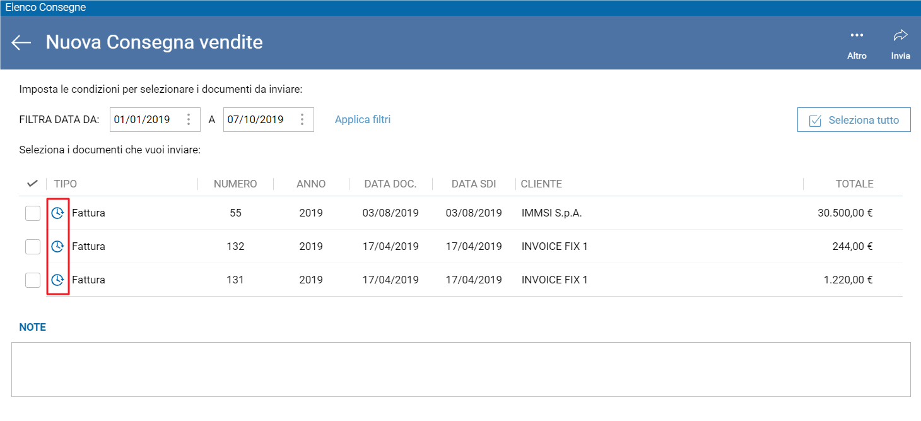Select client cell IMMSI S.p.A.
Viewport: 921px width, 421px height.
click(x=552, y=213)
